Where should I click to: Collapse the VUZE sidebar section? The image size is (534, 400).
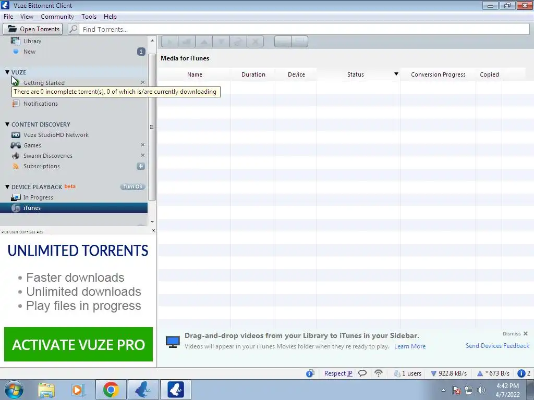click(7, 72)
